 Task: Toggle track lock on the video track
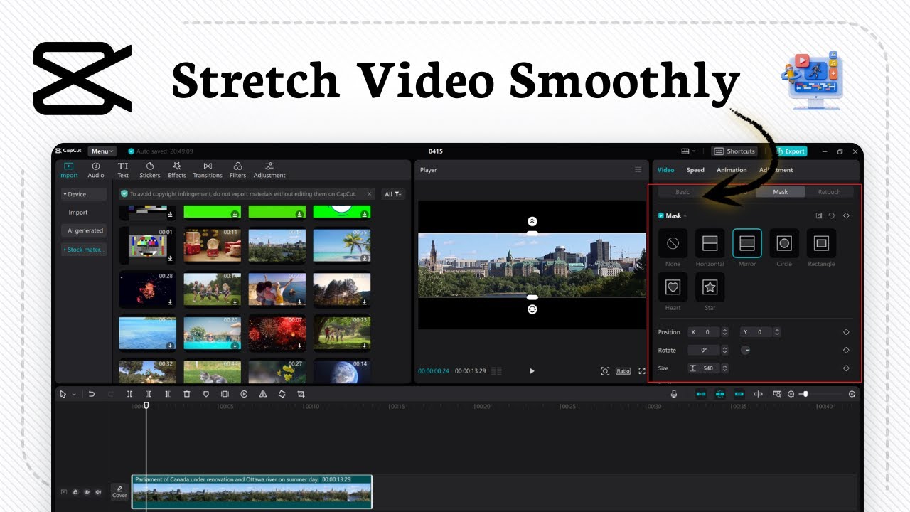75,492
